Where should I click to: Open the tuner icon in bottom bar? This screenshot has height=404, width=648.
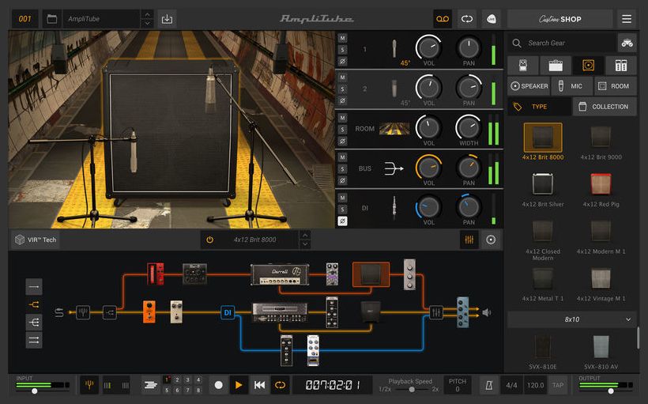(89, 385)
